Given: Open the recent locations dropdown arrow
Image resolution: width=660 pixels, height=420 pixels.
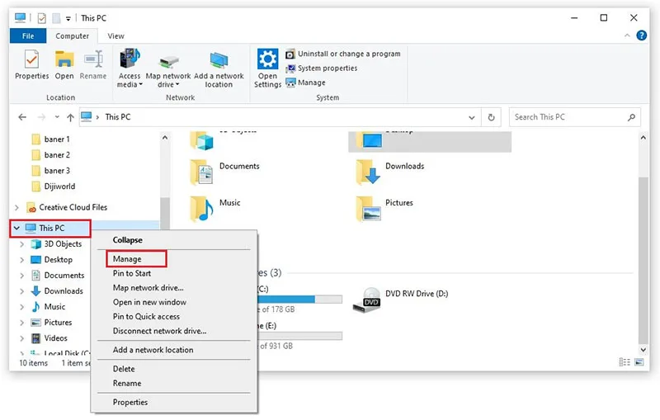Looking at the screenshot, I should (57, 117).
